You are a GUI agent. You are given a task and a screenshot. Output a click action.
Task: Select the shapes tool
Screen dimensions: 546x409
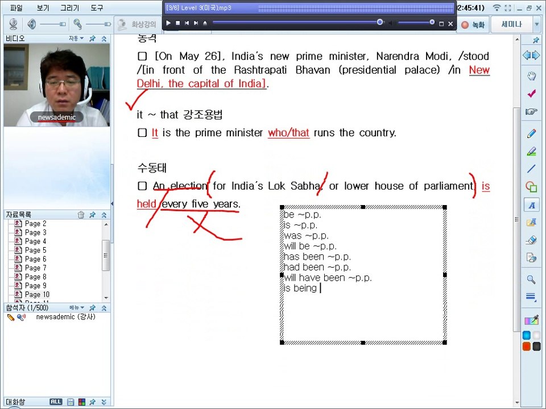531,187
